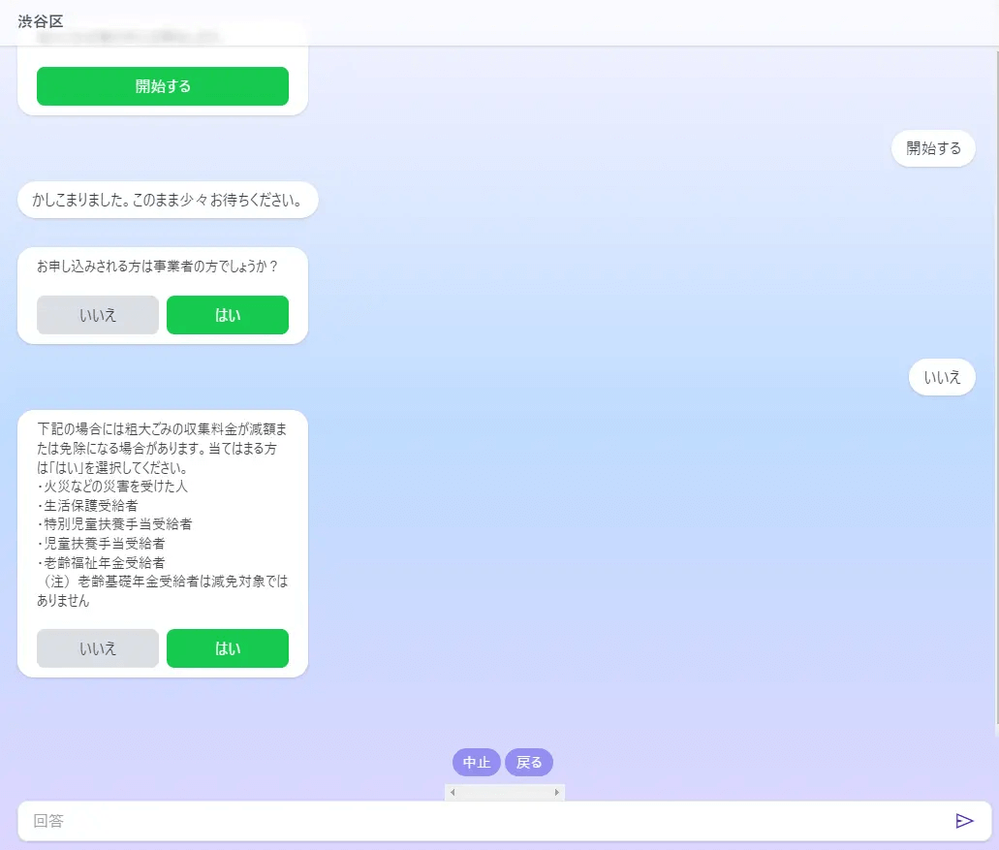Click the line ・特別児童扶養手当受給者
The height and width of the screenshot is (850, 999).
click(x=114, y=524)
